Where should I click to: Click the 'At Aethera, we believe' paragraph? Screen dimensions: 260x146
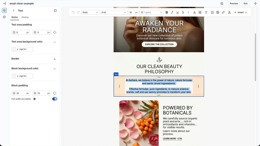point(159,82)
